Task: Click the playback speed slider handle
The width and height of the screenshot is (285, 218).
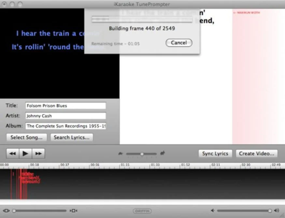Action: [142, 154]
